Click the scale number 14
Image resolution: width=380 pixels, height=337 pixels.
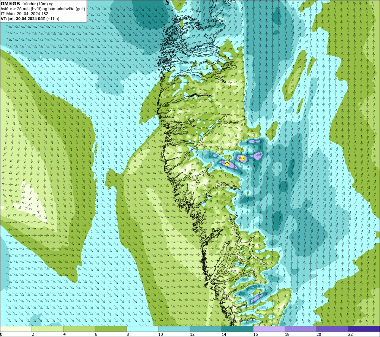[x=224, y=334]
